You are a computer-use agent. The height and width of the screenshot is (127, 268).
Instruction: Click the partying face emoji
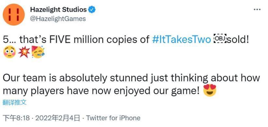point(38,52)
